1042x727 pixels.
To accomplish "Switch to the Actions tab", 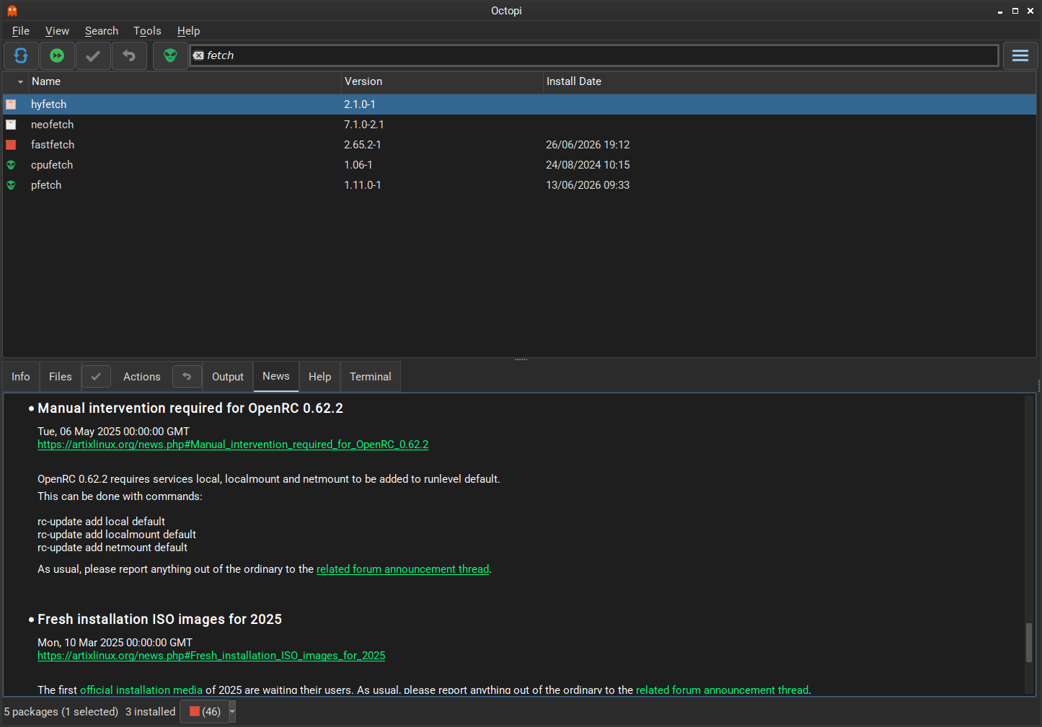I will coord(142,377).
